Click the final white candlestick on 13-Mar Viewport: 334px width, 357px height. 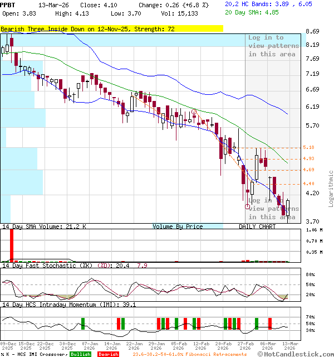(288, 208)
